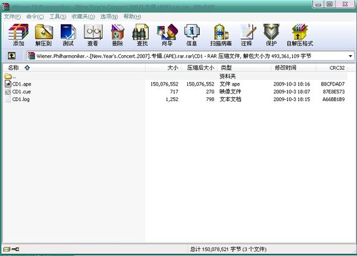Click the 映像文件 type cell
Viewport: 357px width, 256px height.
(230, 91)
